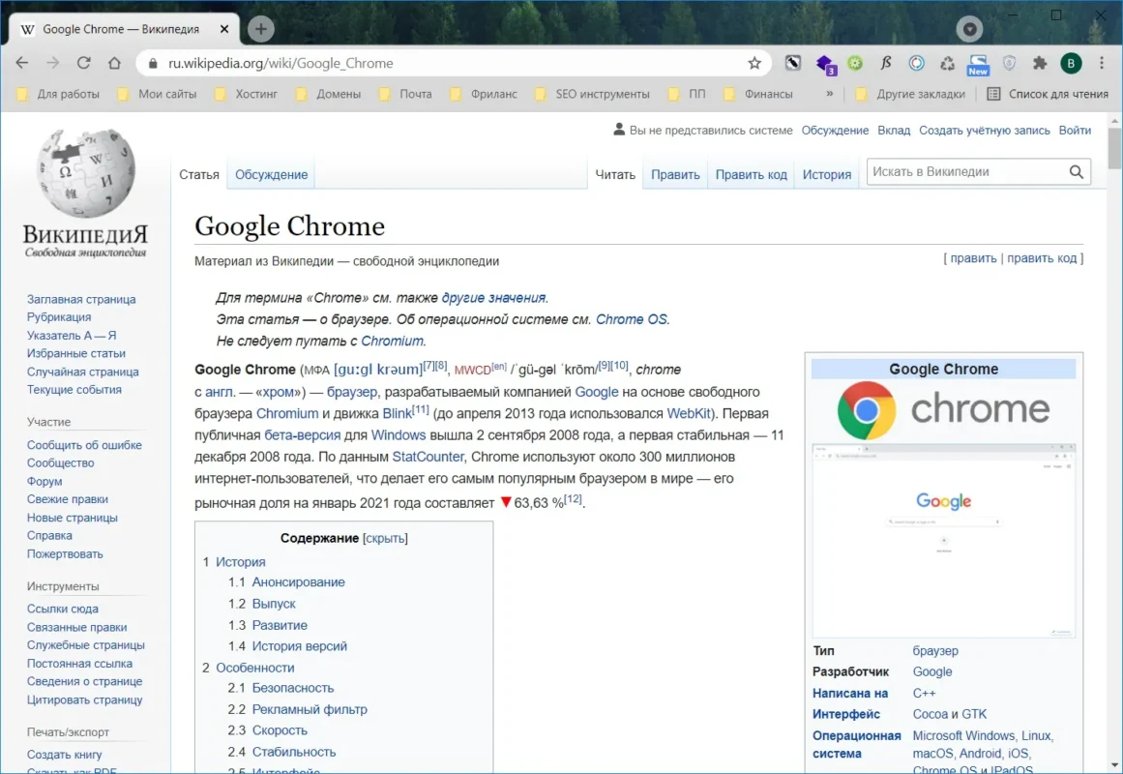
Task: Click the script letter extension icon
Action: point(886,63)
